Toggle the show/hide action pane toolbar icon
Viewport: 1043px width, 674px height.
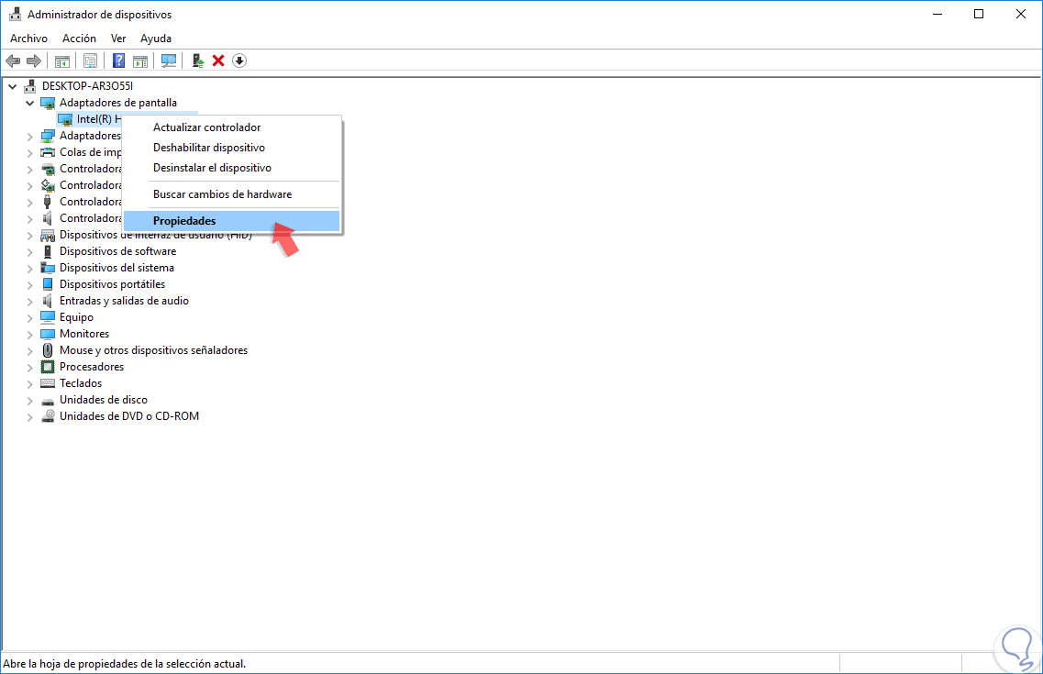coord(140,61)
